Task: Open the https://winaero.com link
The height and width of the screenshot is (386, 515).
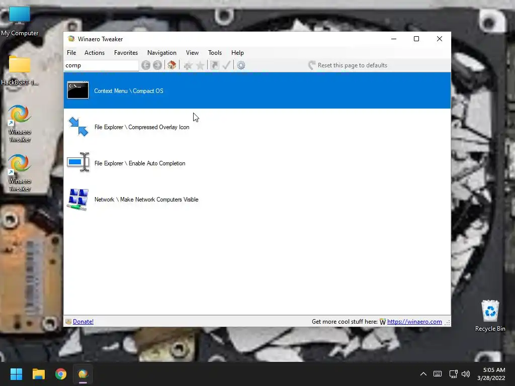Action: point(414,322)
